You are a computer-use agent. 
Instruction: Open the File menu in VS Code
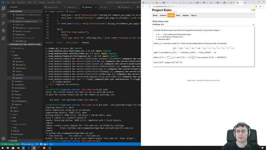tap(8, 2)
